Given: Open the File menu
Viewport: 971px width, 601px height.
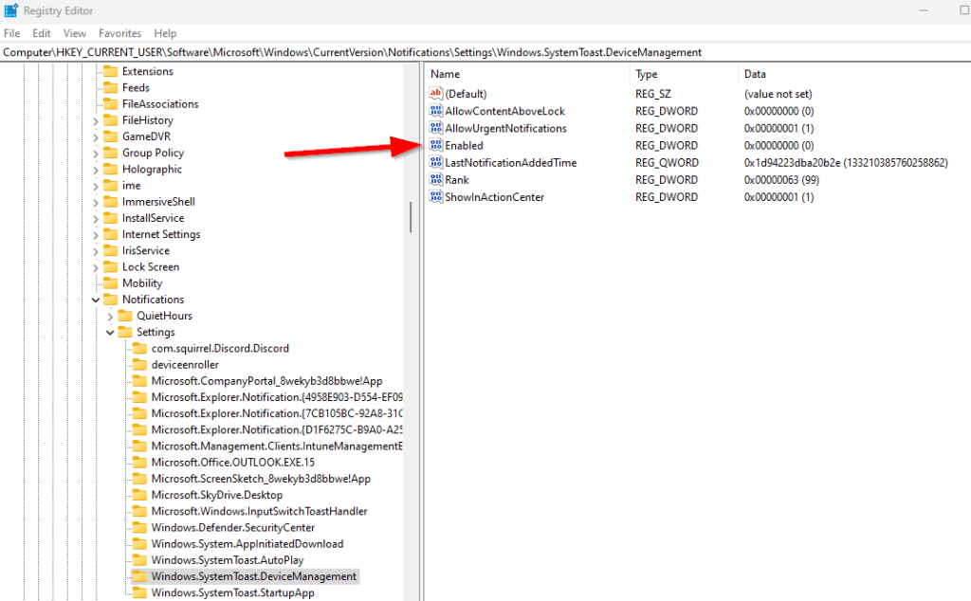Looking at the screenshot, I should 11,33.
